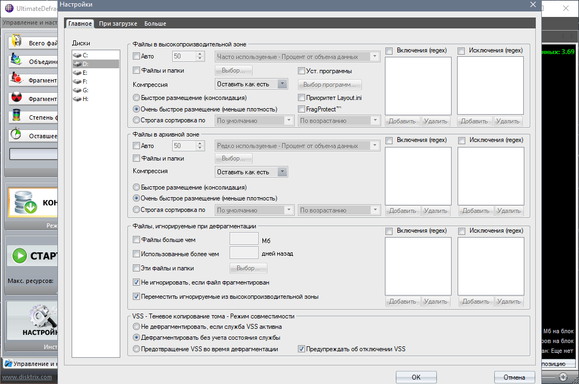
Task: Click the Мб size input field
Action: (x=244, y=238)
